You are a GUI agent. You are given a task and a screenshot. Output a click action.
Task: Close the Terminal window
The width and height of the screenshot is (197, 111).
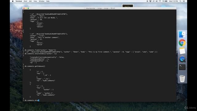[x=24, y=8]
